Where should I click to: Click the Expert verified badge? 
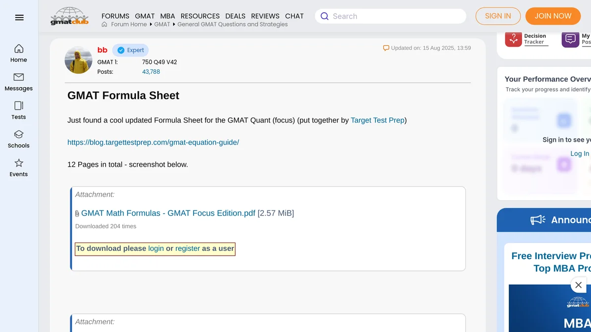[x=131, y=50]
